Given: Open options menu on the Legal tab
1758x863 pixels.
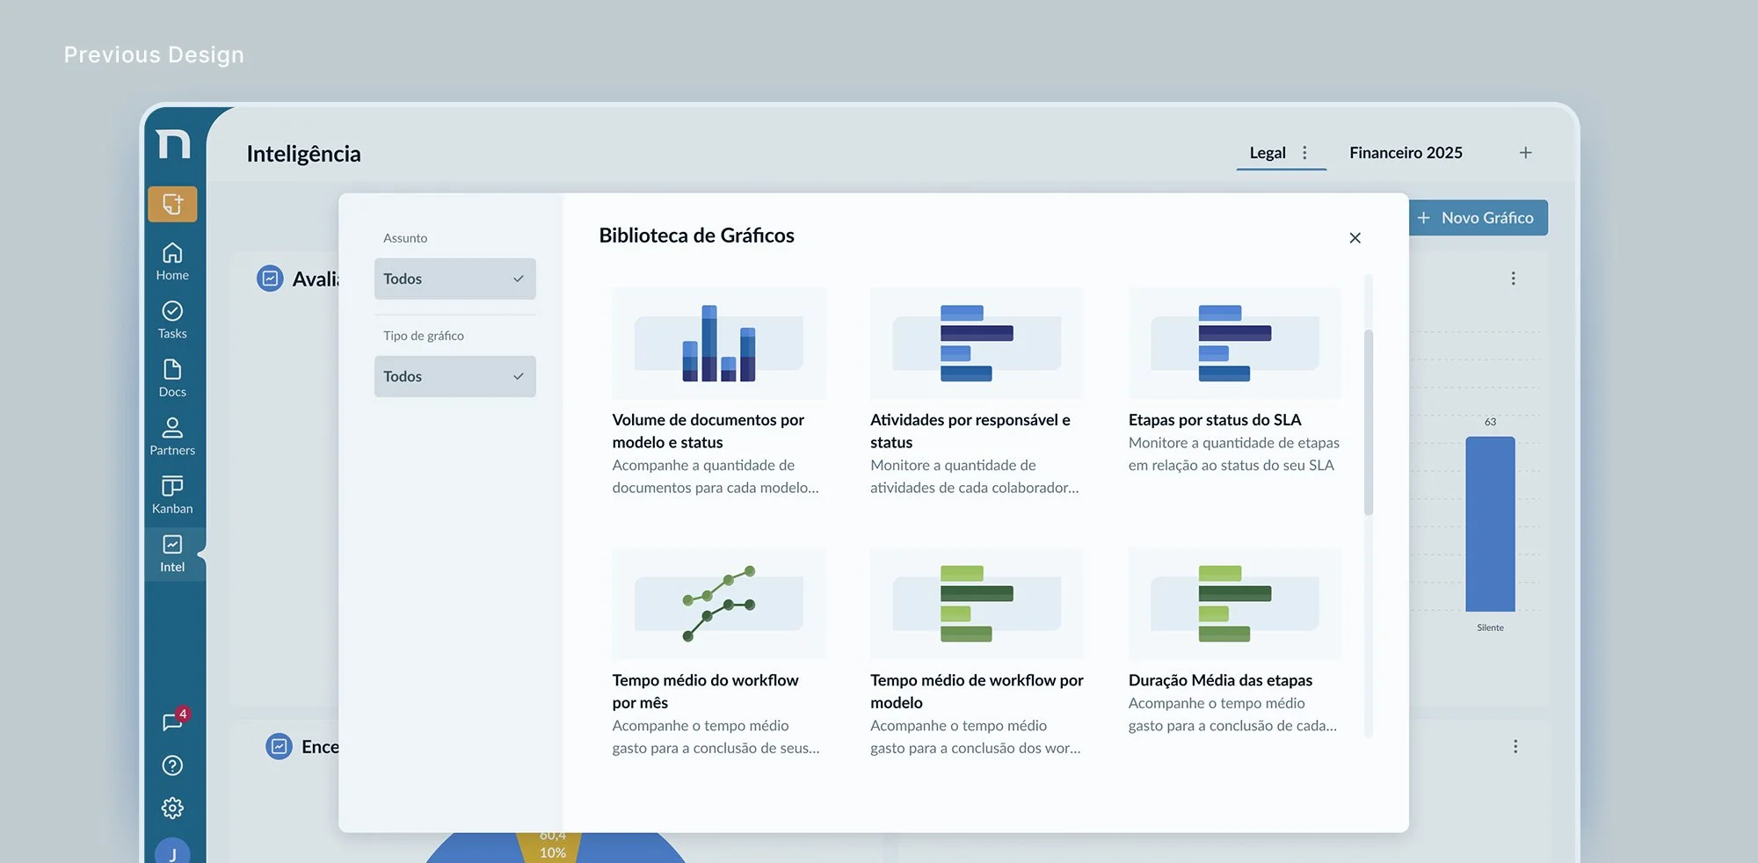Looking at the screenshot, I should coord(1304,153).
